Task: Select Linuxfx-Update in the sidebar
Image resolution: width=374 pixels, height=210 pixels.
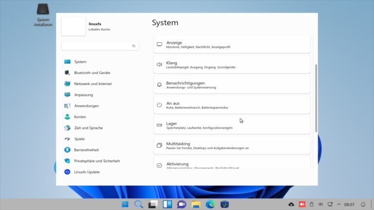Action: 87,172
